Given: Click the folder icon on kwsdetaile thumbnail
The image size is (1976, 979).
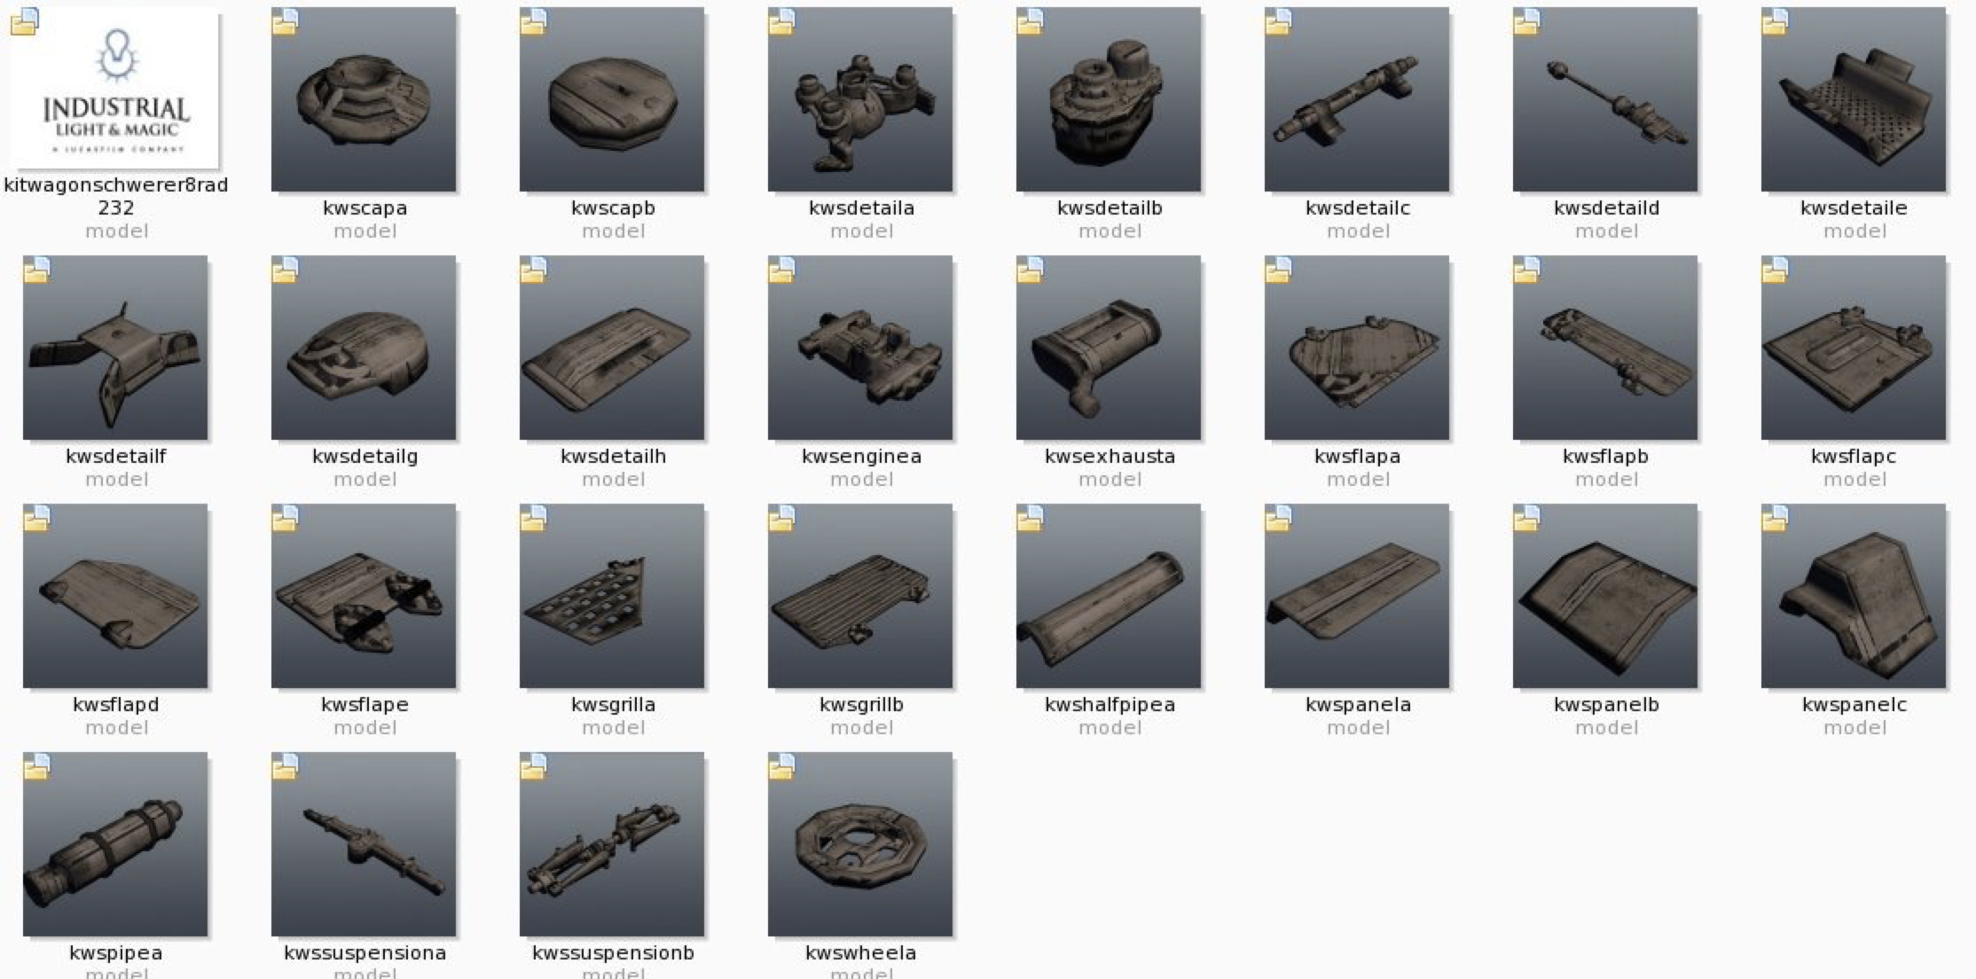Looking at the screenshot, I should [x=1775, y=22].
